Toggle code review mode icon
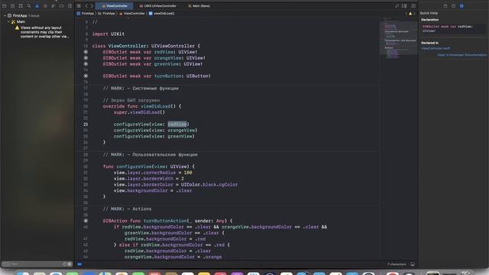 click(x=397, y=6)
